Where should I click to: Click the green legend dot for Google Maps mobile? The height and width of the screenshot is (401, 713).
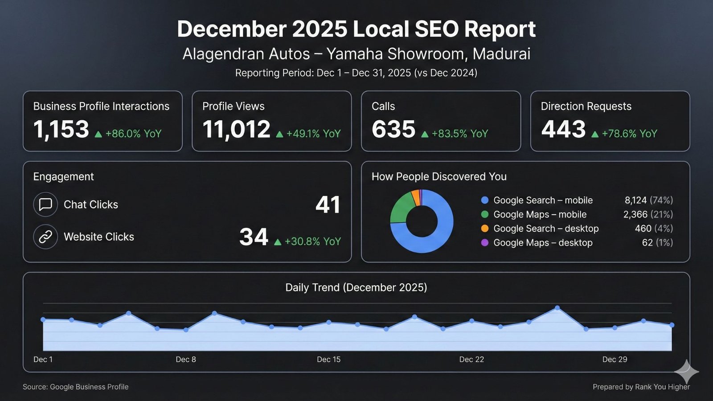click(484, 214)
